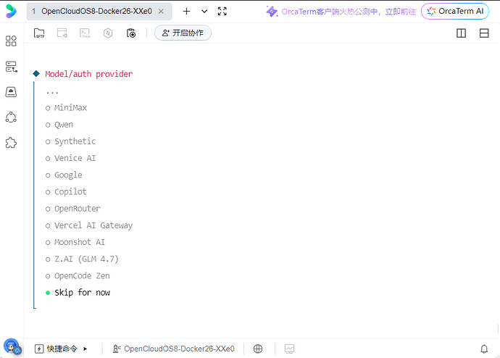Click the 开启协作 button
The height and width of the screenshot is (358, 500).
pos(183,33)
